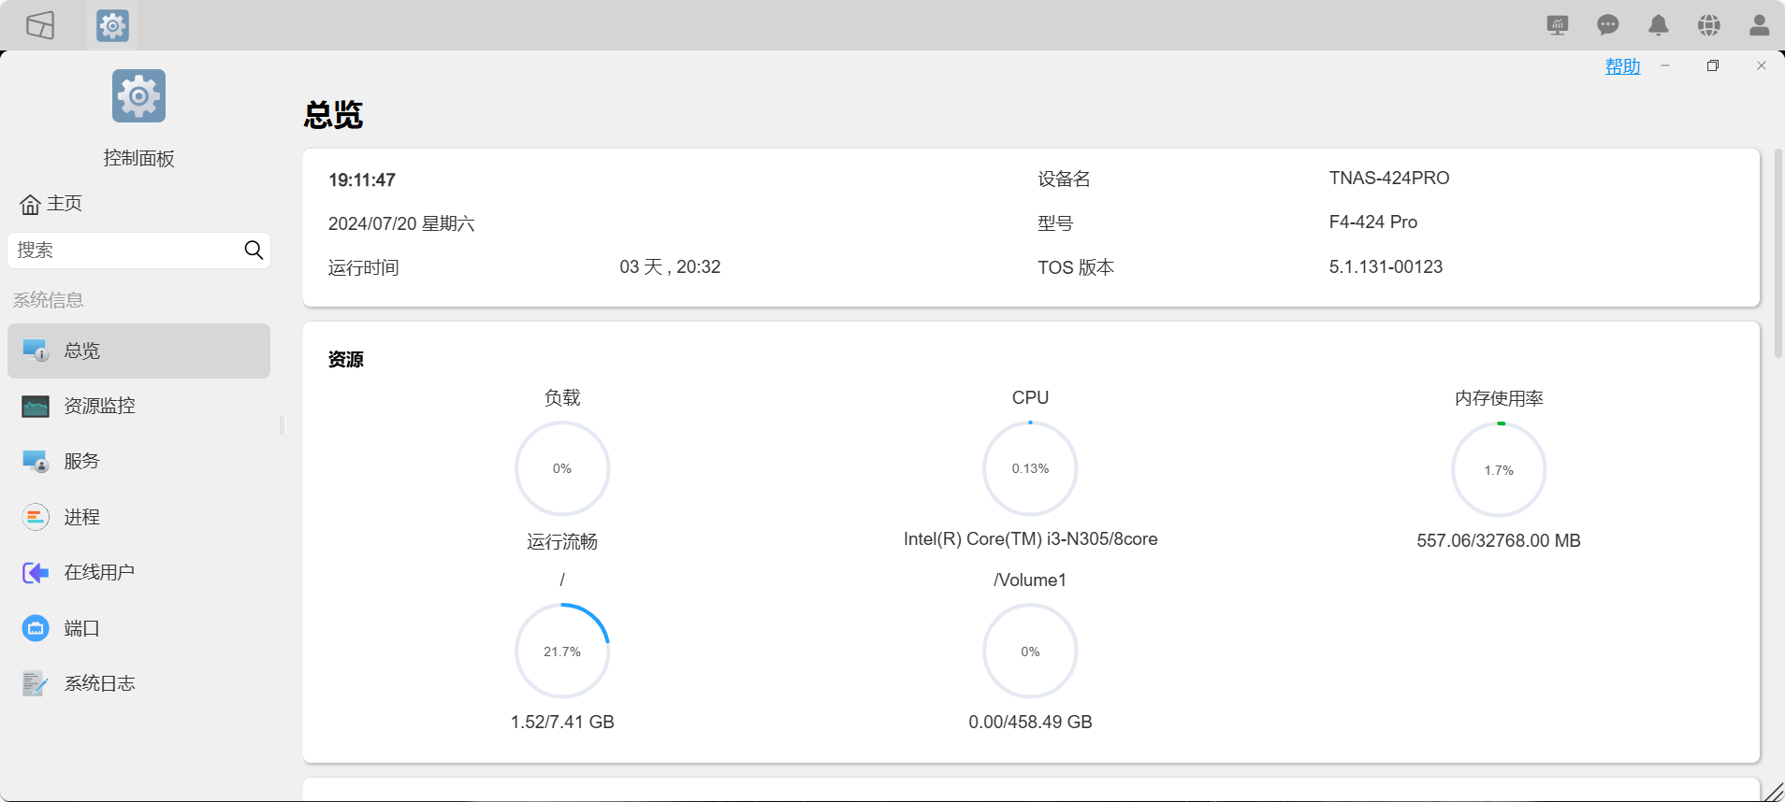The height and width of the screenshot is (802, 1785).
Task: Click the CPU 0.13% usage gauge
Action: (x=1030, y=468)
